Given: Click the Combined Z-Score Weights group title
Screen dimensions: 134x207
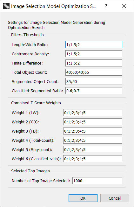Looking at the screenshot, I should (x=36, y=103).
